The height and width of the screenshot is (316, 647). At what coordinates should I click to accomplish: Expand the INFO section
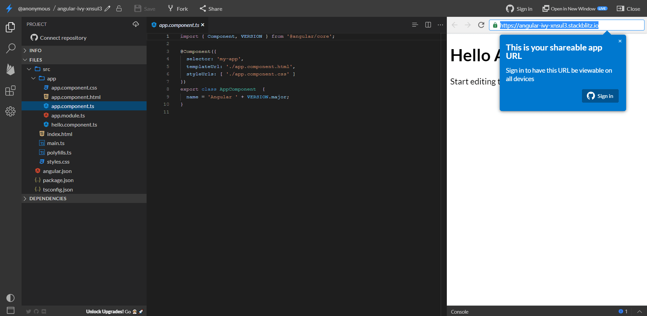coord(35,50)
